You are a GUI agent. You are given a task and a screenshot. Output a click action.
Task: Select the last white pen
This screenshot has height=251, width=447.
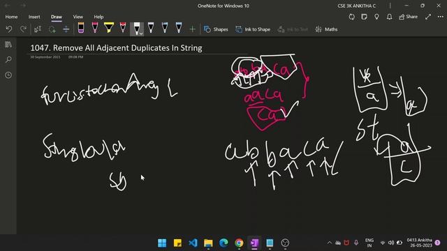(x=179, y=28)
